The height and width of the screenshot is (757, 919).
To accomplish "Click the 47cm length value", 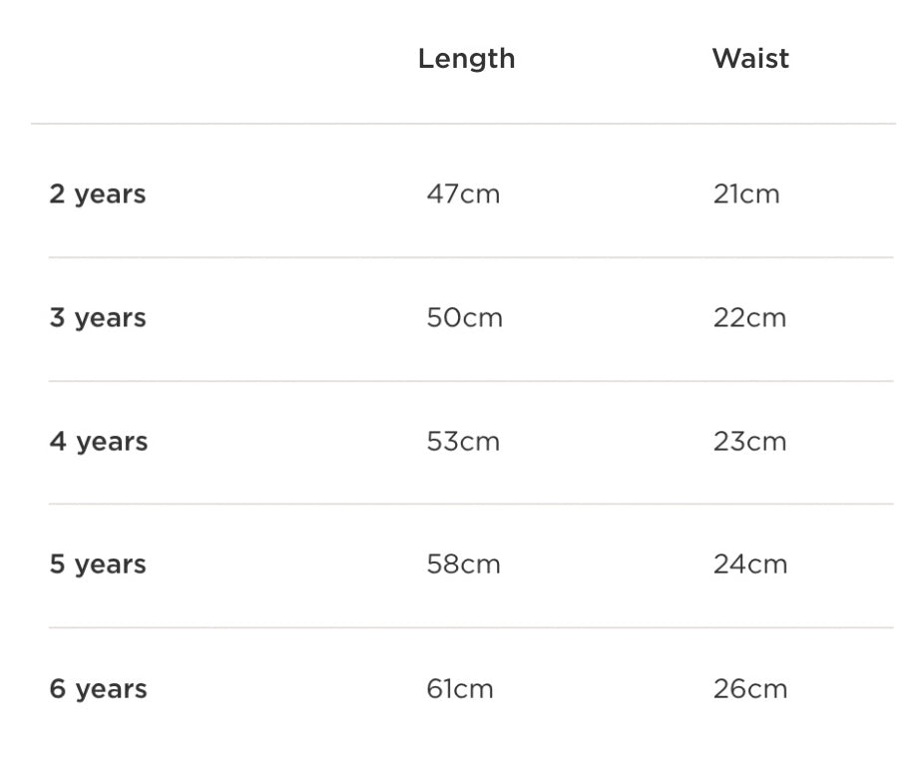I will tap(463, 194).
